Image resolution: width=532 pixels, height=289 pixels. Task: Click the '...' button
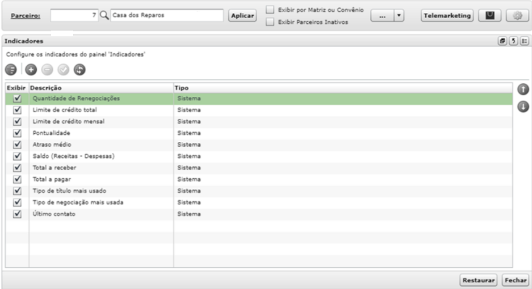[x=382, y=16]
